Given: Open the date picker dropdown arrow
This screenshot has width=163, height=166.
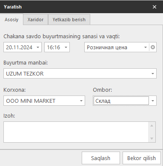Looking at the screenshot, I should pyautogui.click(x=38, y=47).
